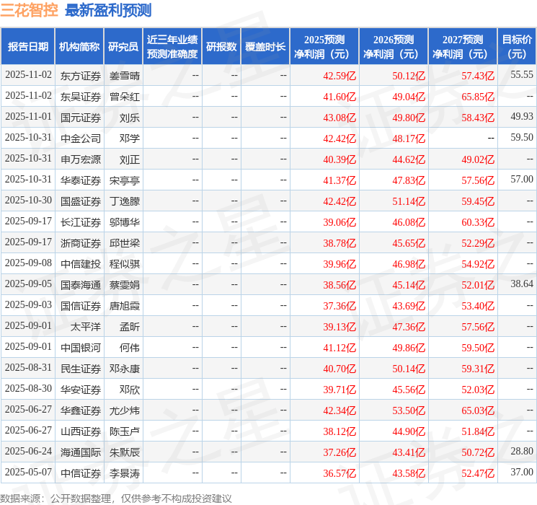Click the 最新盈利预测 heading text

pos(108,10)
